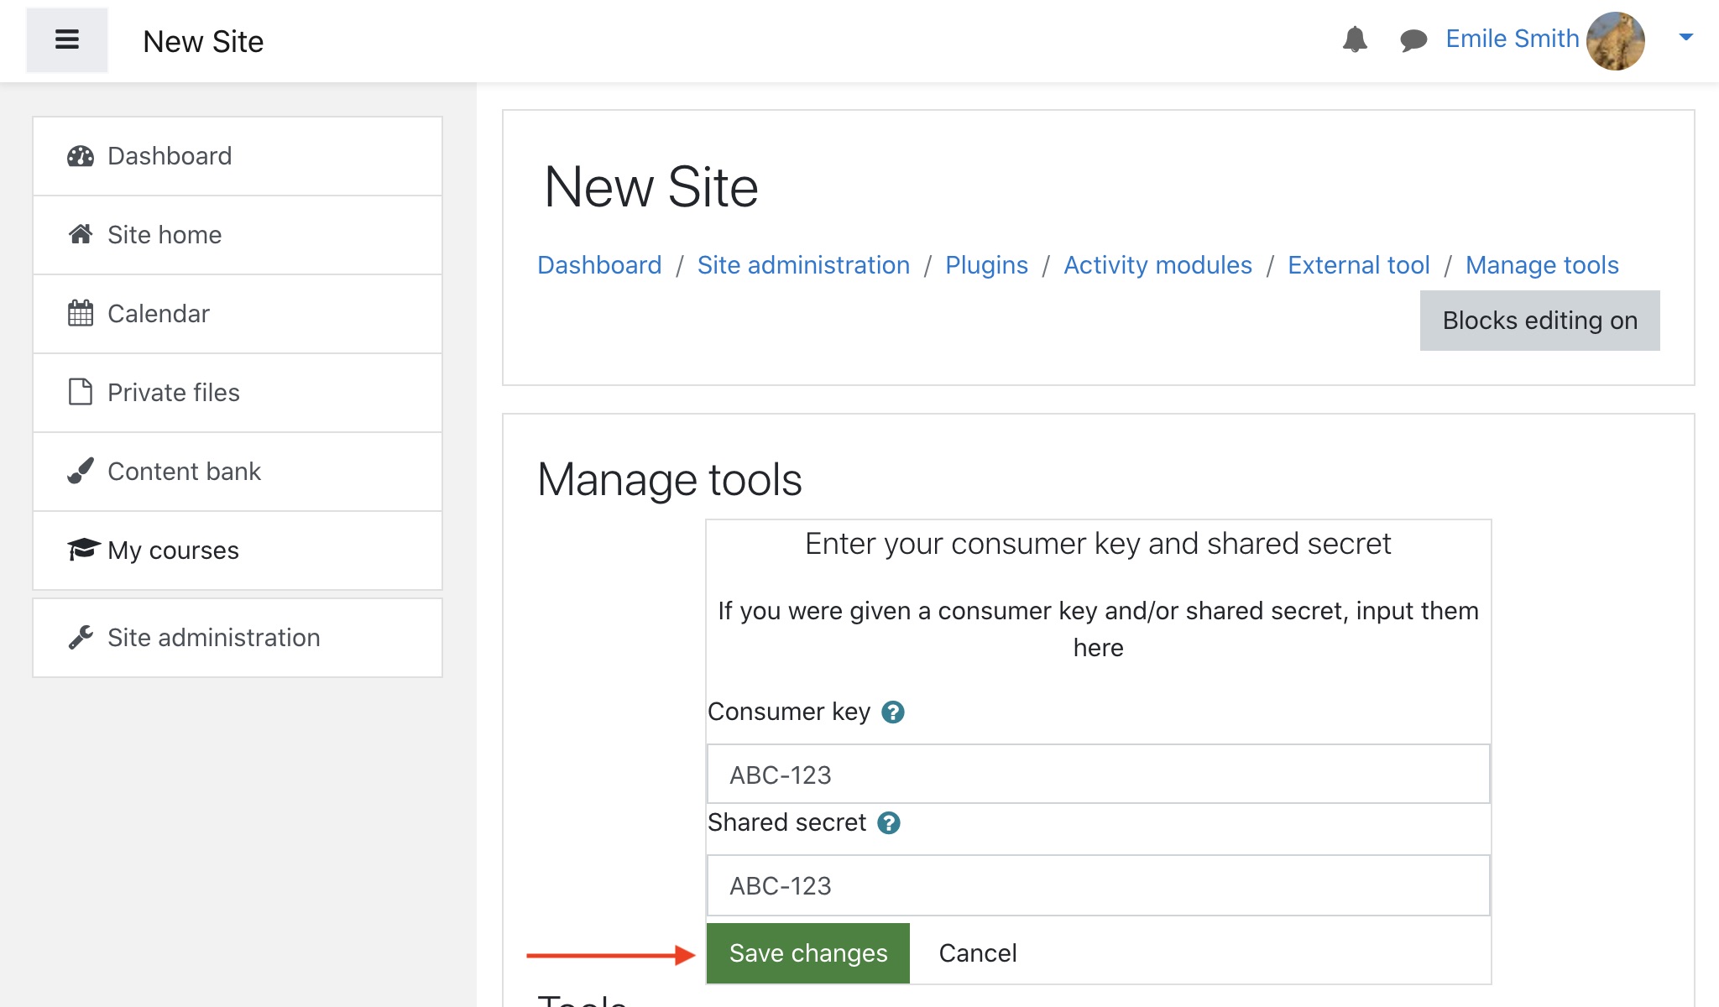Click the Consumer key help icon
Viewport: 1719px width, 1007px height.
coord(893,712)
